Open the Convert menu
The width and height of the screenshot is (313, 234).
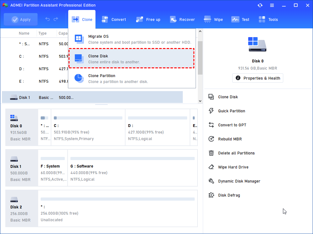point(114,19)
